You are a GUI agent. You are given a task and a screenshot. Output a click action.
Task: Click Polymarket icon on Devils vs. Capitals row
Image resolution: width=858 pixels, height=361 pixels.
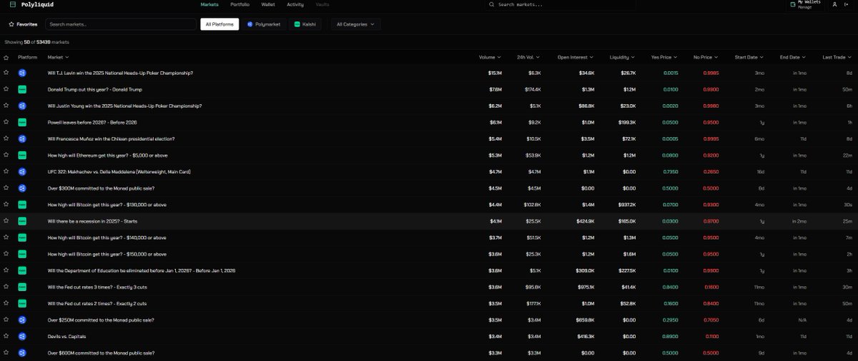pos(22,336)
